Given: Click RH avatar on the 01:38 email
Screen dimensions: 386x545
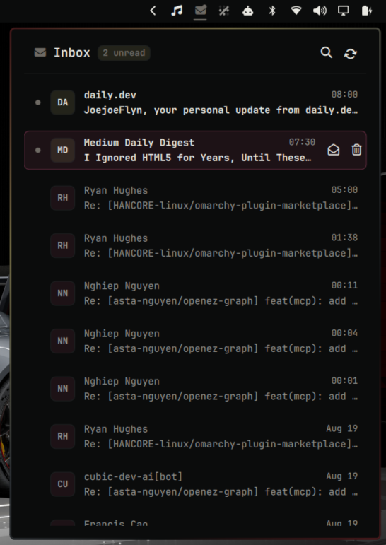Looking at the screenshot, I should 63,245.
